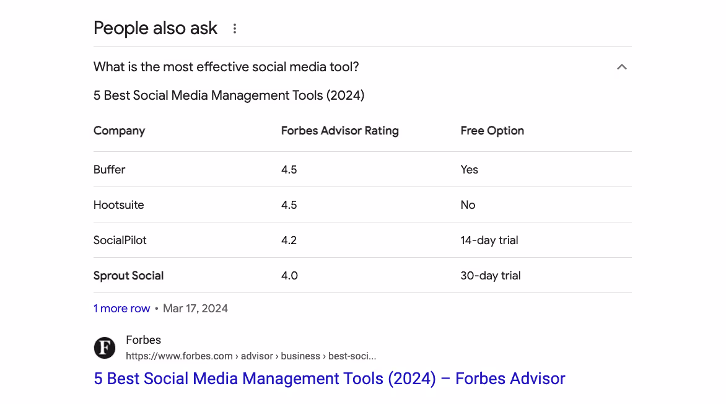Click the 'Forbes Advisor Rating' column header
The height and width of the screenshot is (404, 726).
(x=340, y=131)
